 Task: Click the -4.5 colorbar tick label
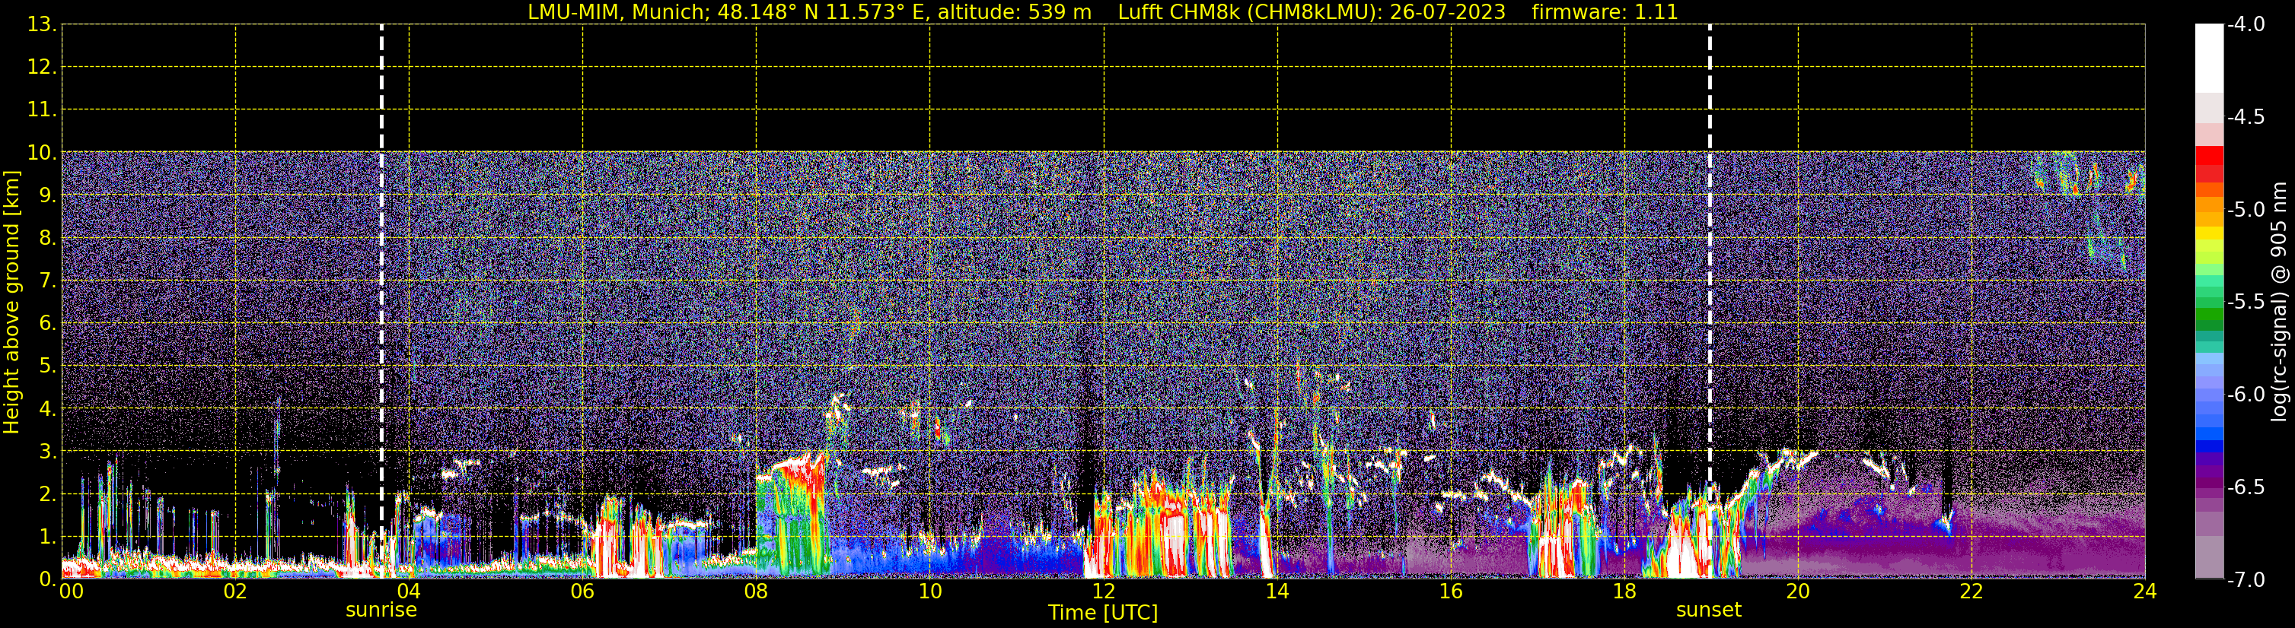click(2245, 116)
